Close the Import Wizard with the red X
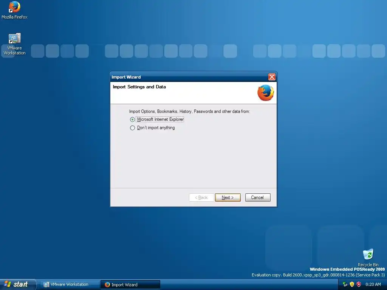This screenshot has width=387, height=290. coord(272,77)
